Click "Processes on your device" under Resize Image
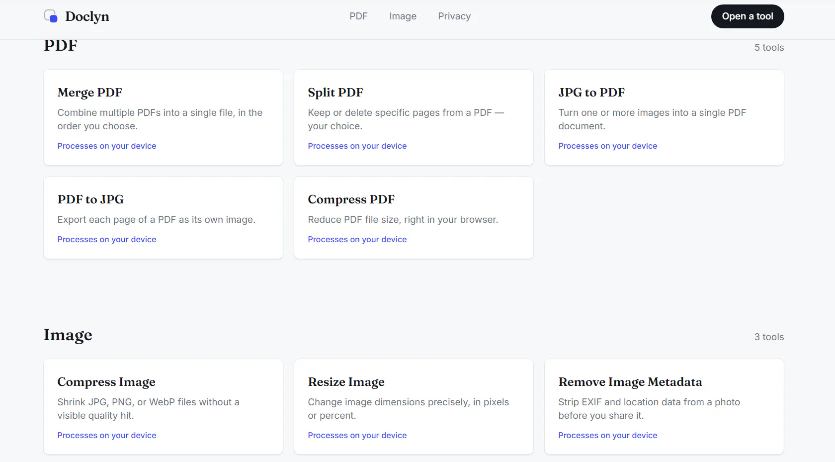Viewport: 835px width, 462px height. coord(357,435)
